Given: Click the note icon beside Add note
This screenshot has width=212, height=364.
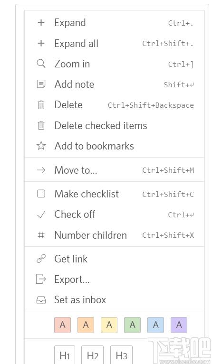Looking at the screenshot, I should 41,84.
